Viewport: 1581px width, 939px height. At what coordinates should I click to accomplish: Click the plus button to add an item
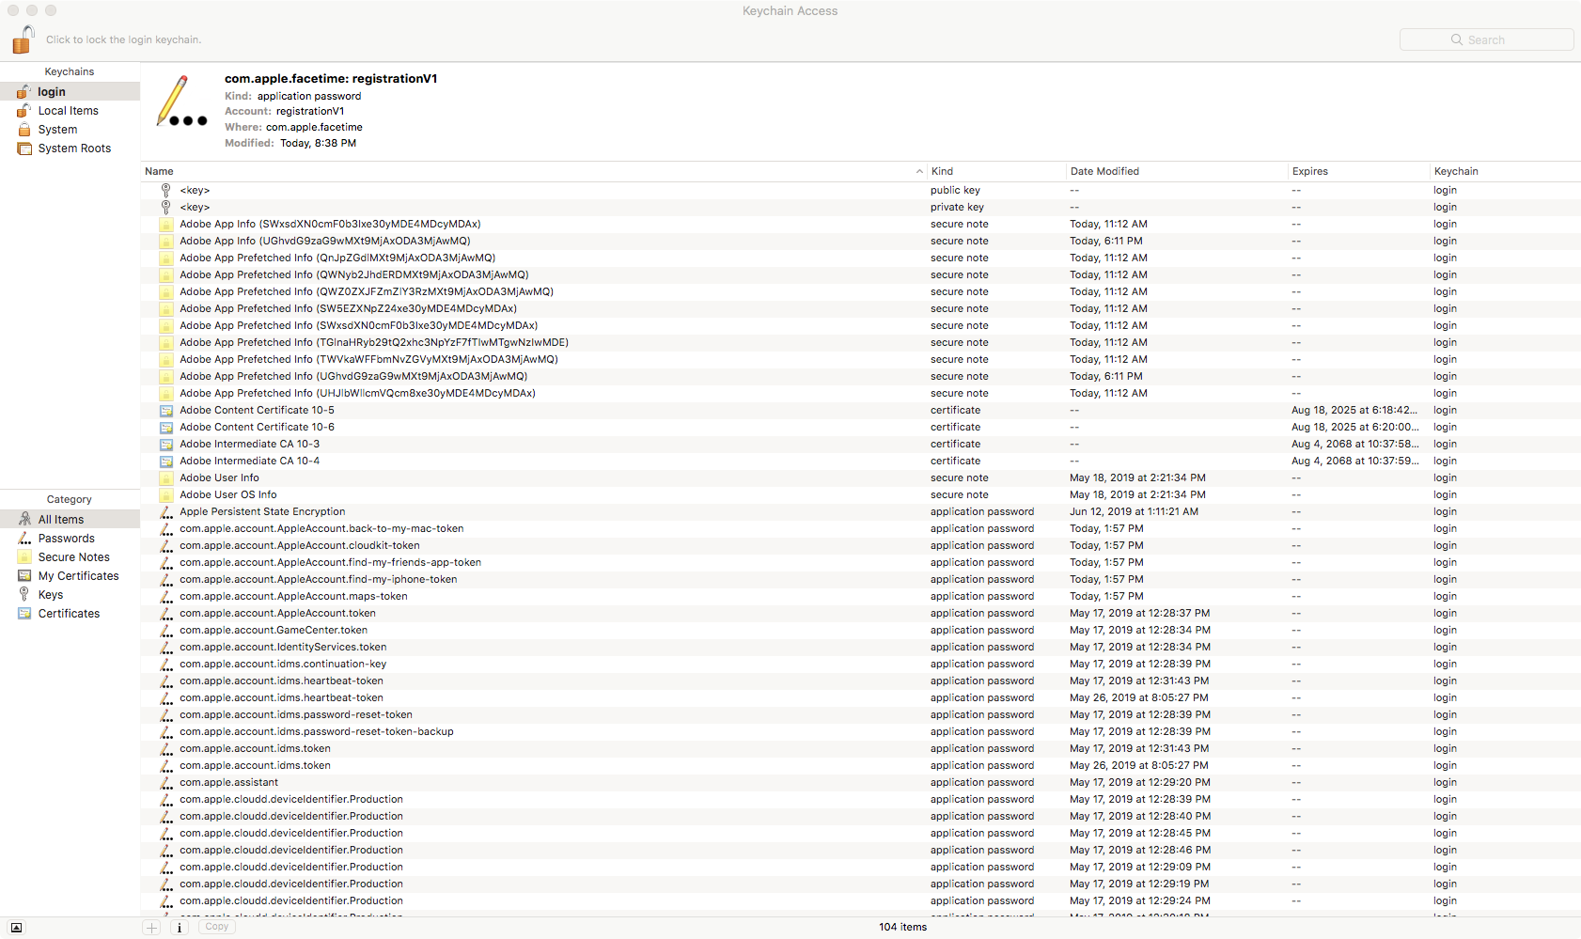[151, 927]
